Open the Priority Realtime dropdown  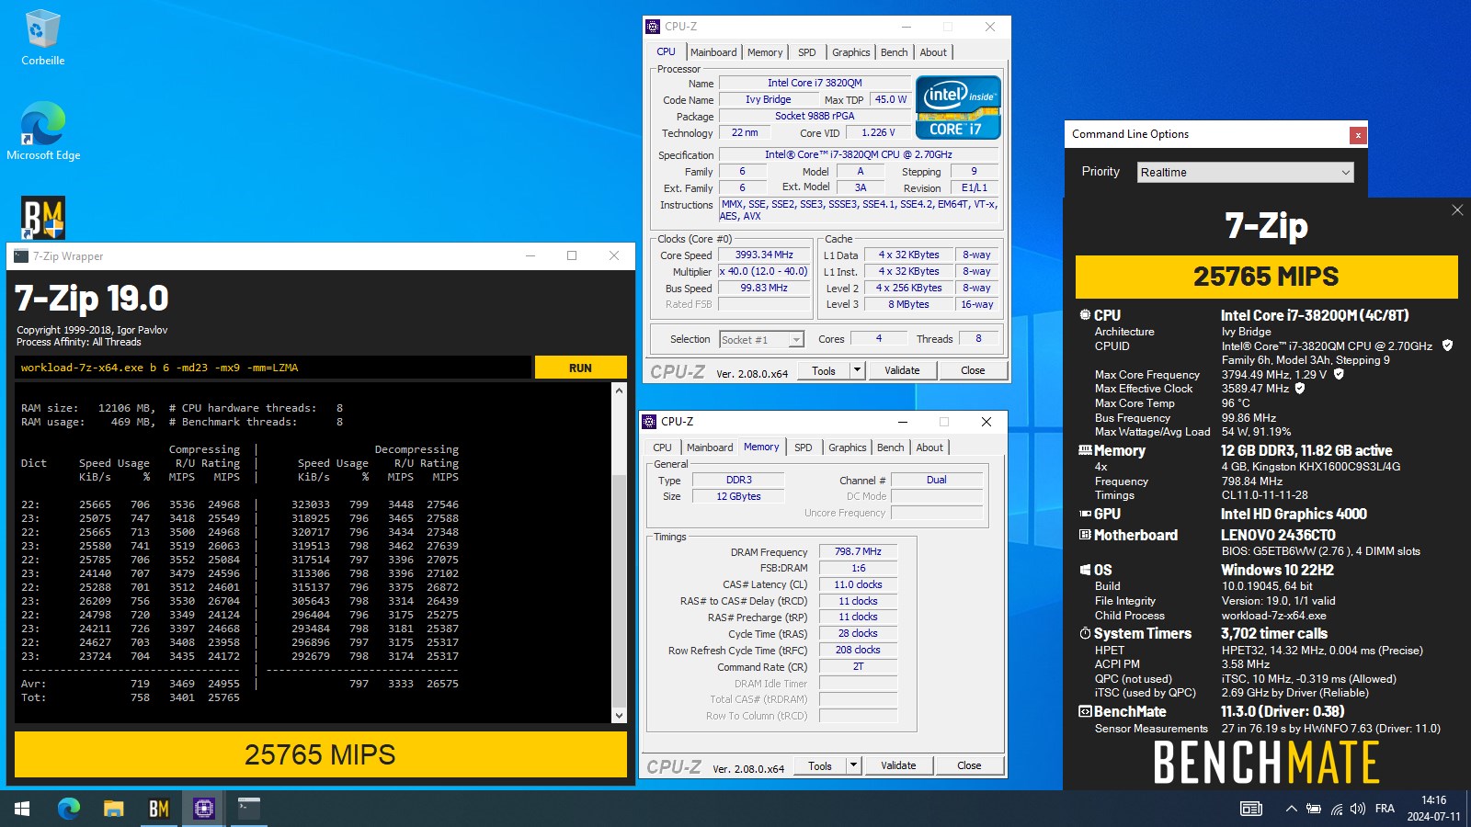click(1246, 172)
